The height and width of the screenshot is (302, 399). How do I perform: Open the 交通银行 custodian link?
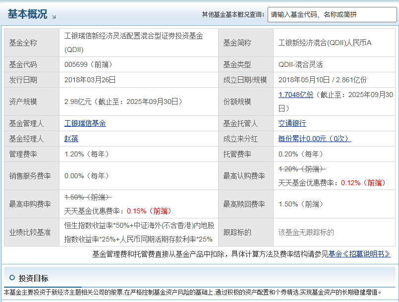(292, 123)
